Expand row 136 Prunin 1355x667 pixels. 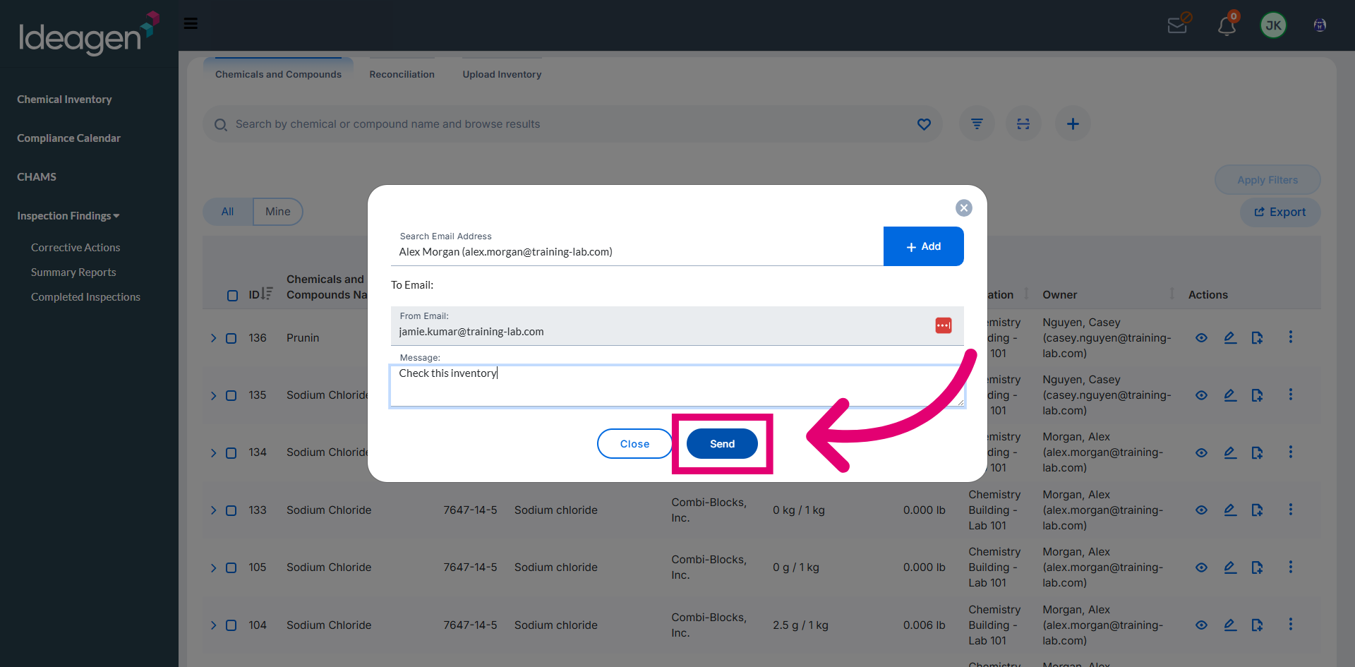[x=213, y=338]
